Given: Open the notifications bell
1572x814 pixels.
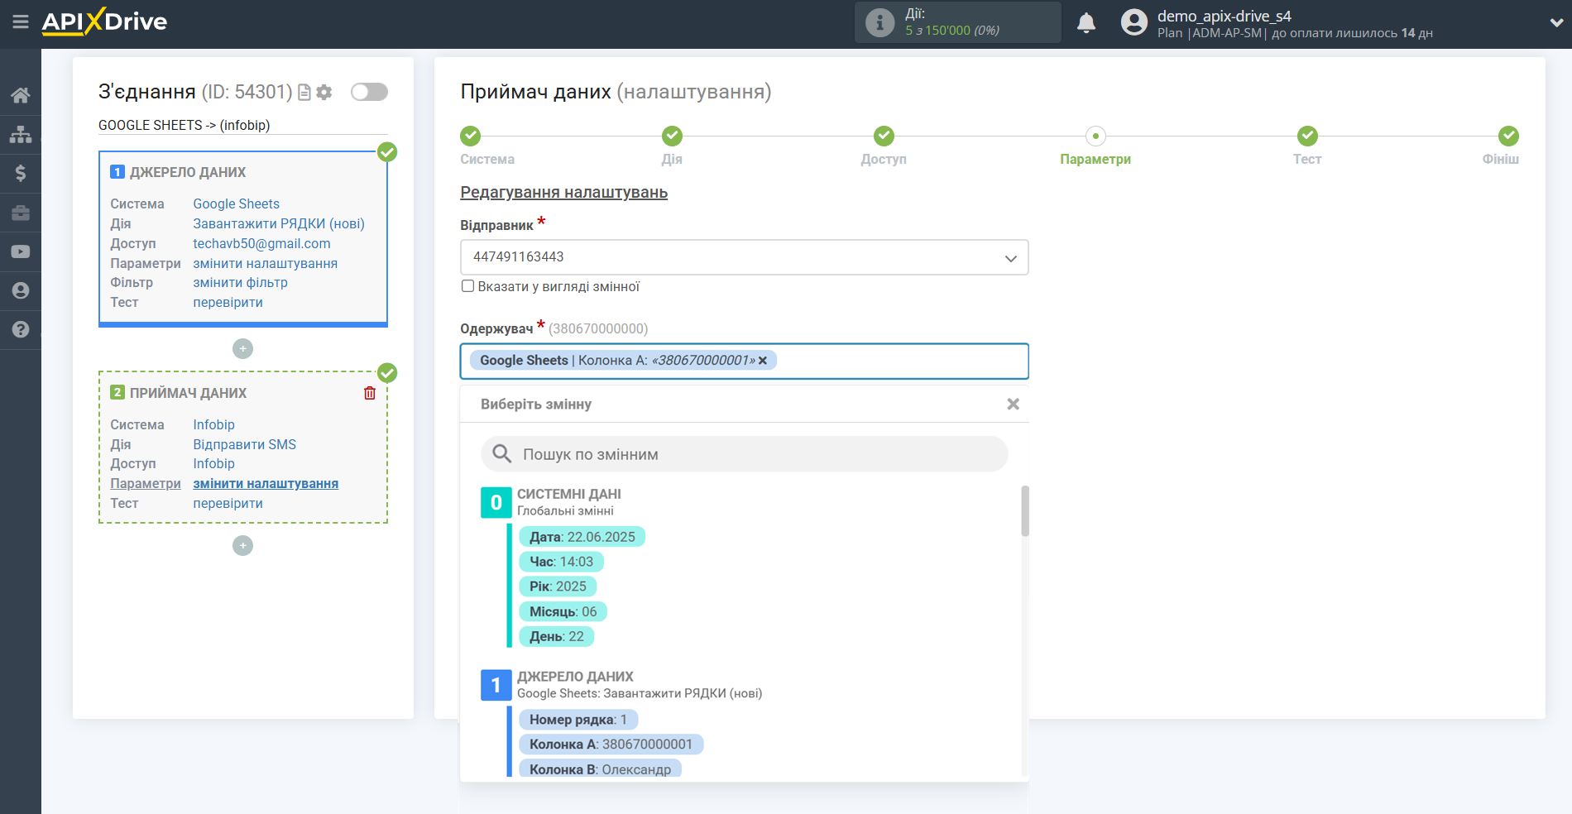Looking at the screenshot, I should 1086,22.
